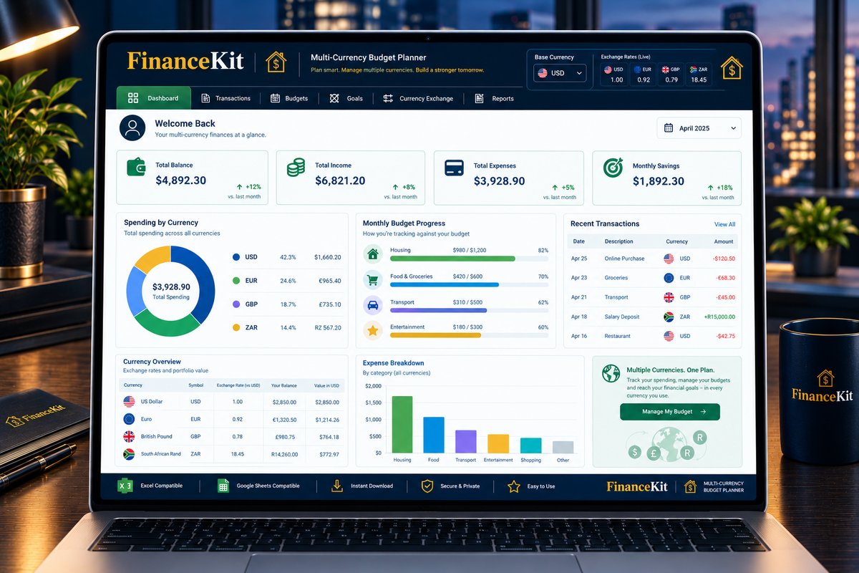The height and width of the screenshot is (573, 859).
Task: Click the Transport bar in Expense Breakdown
Action: (x=466, y=441)
